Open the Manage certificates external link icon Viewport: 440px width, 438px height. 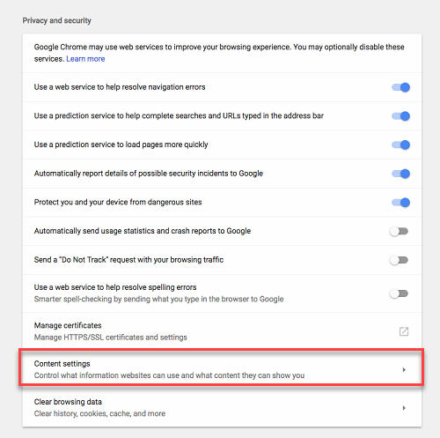[x=404, y=331]
